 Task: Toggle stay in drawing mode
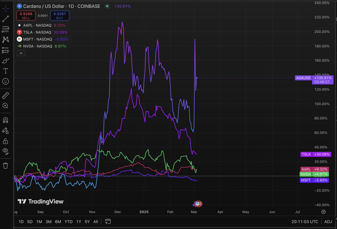pyautogui.click(x=5, y=131)
